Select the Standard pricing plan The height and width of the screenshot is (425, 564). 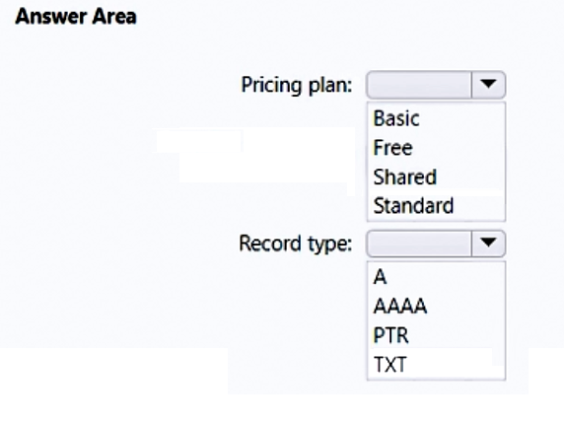pos(413,206)
